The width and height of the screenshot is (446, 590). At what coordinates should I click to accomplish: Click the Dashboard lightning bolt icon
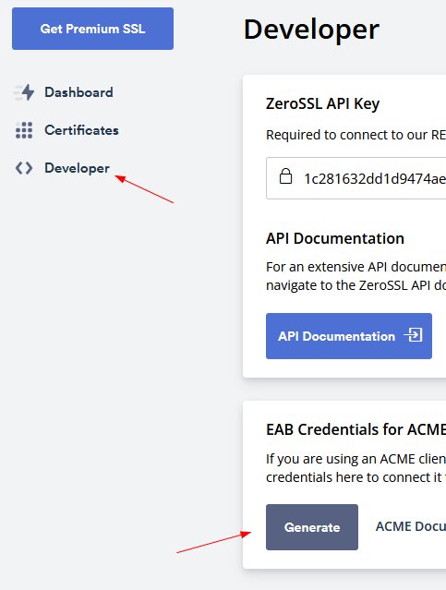coord(24,92)
